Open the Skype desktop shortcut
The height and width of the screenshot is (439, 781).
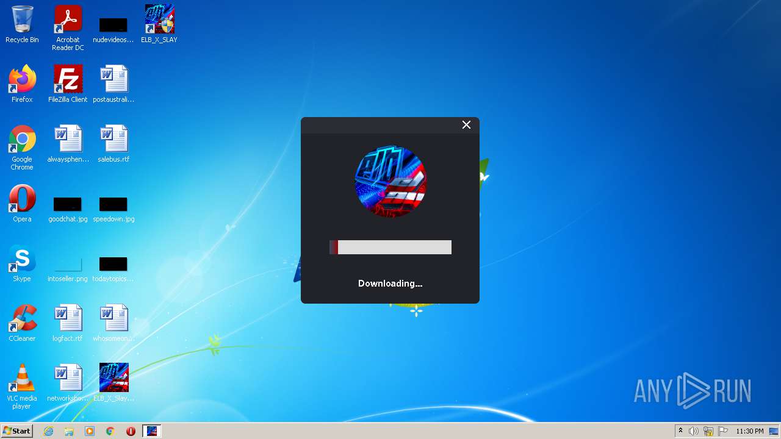[22, 263]
